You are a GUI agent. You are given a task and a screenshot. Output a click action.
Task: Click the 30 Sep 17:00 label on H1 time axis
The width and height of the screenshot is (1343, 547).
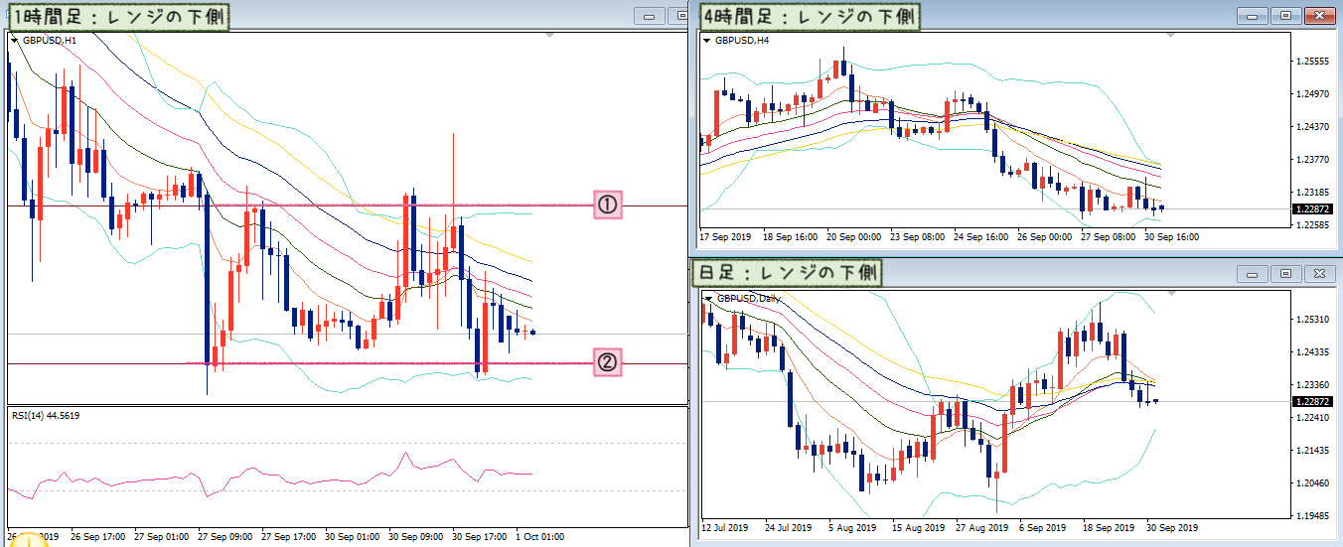click(x=478, y=537)
